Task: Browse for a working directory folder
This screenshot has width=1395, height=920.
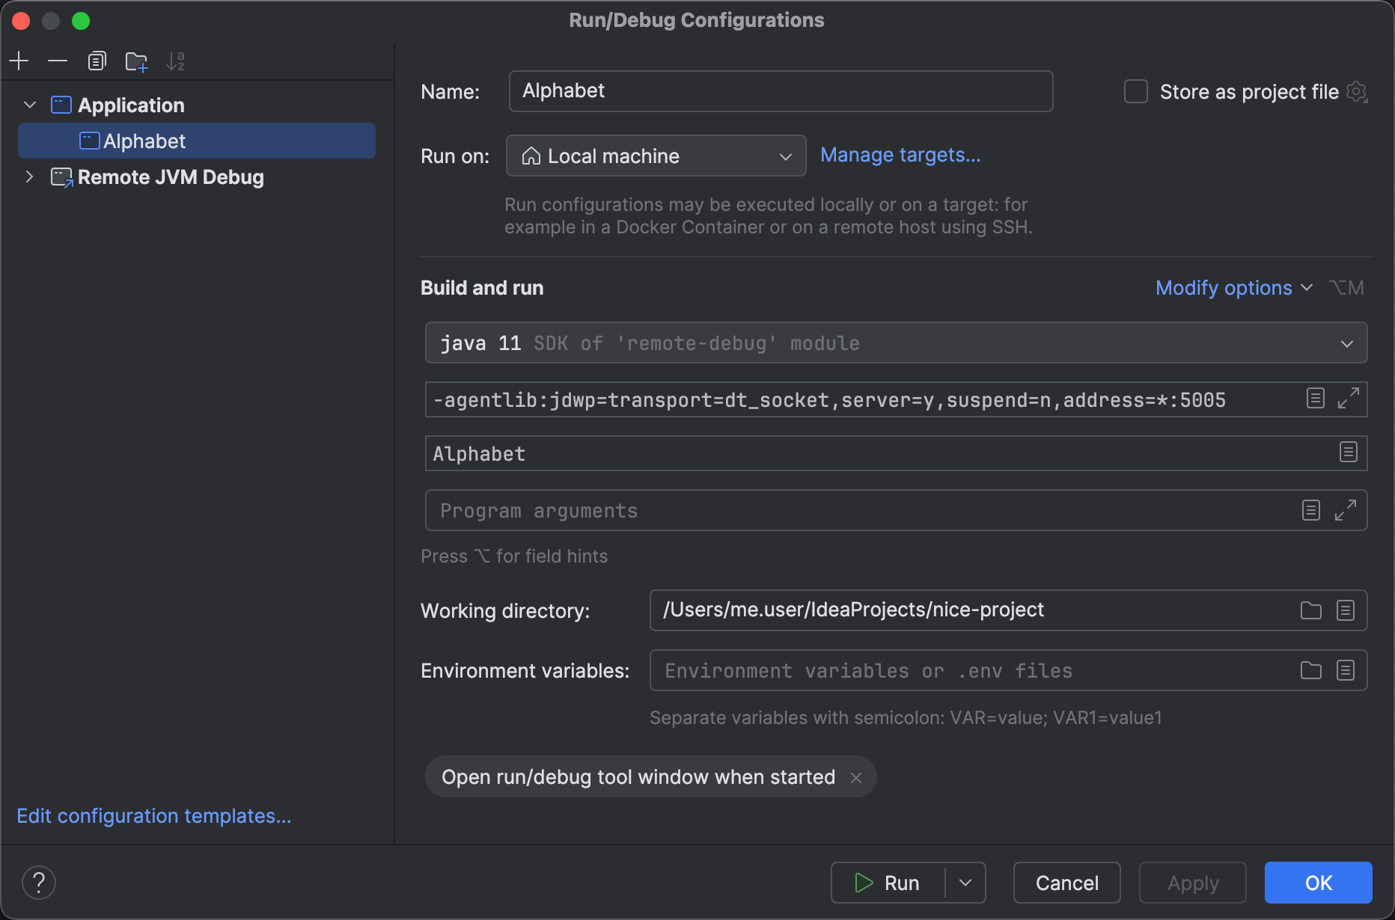Action: pos(1310,610)
